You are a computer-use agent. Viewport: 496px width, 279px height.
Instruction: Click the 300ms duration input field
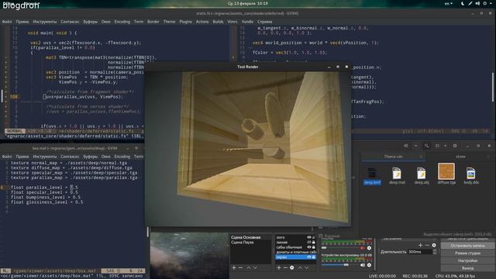click(x=419, y=252)
